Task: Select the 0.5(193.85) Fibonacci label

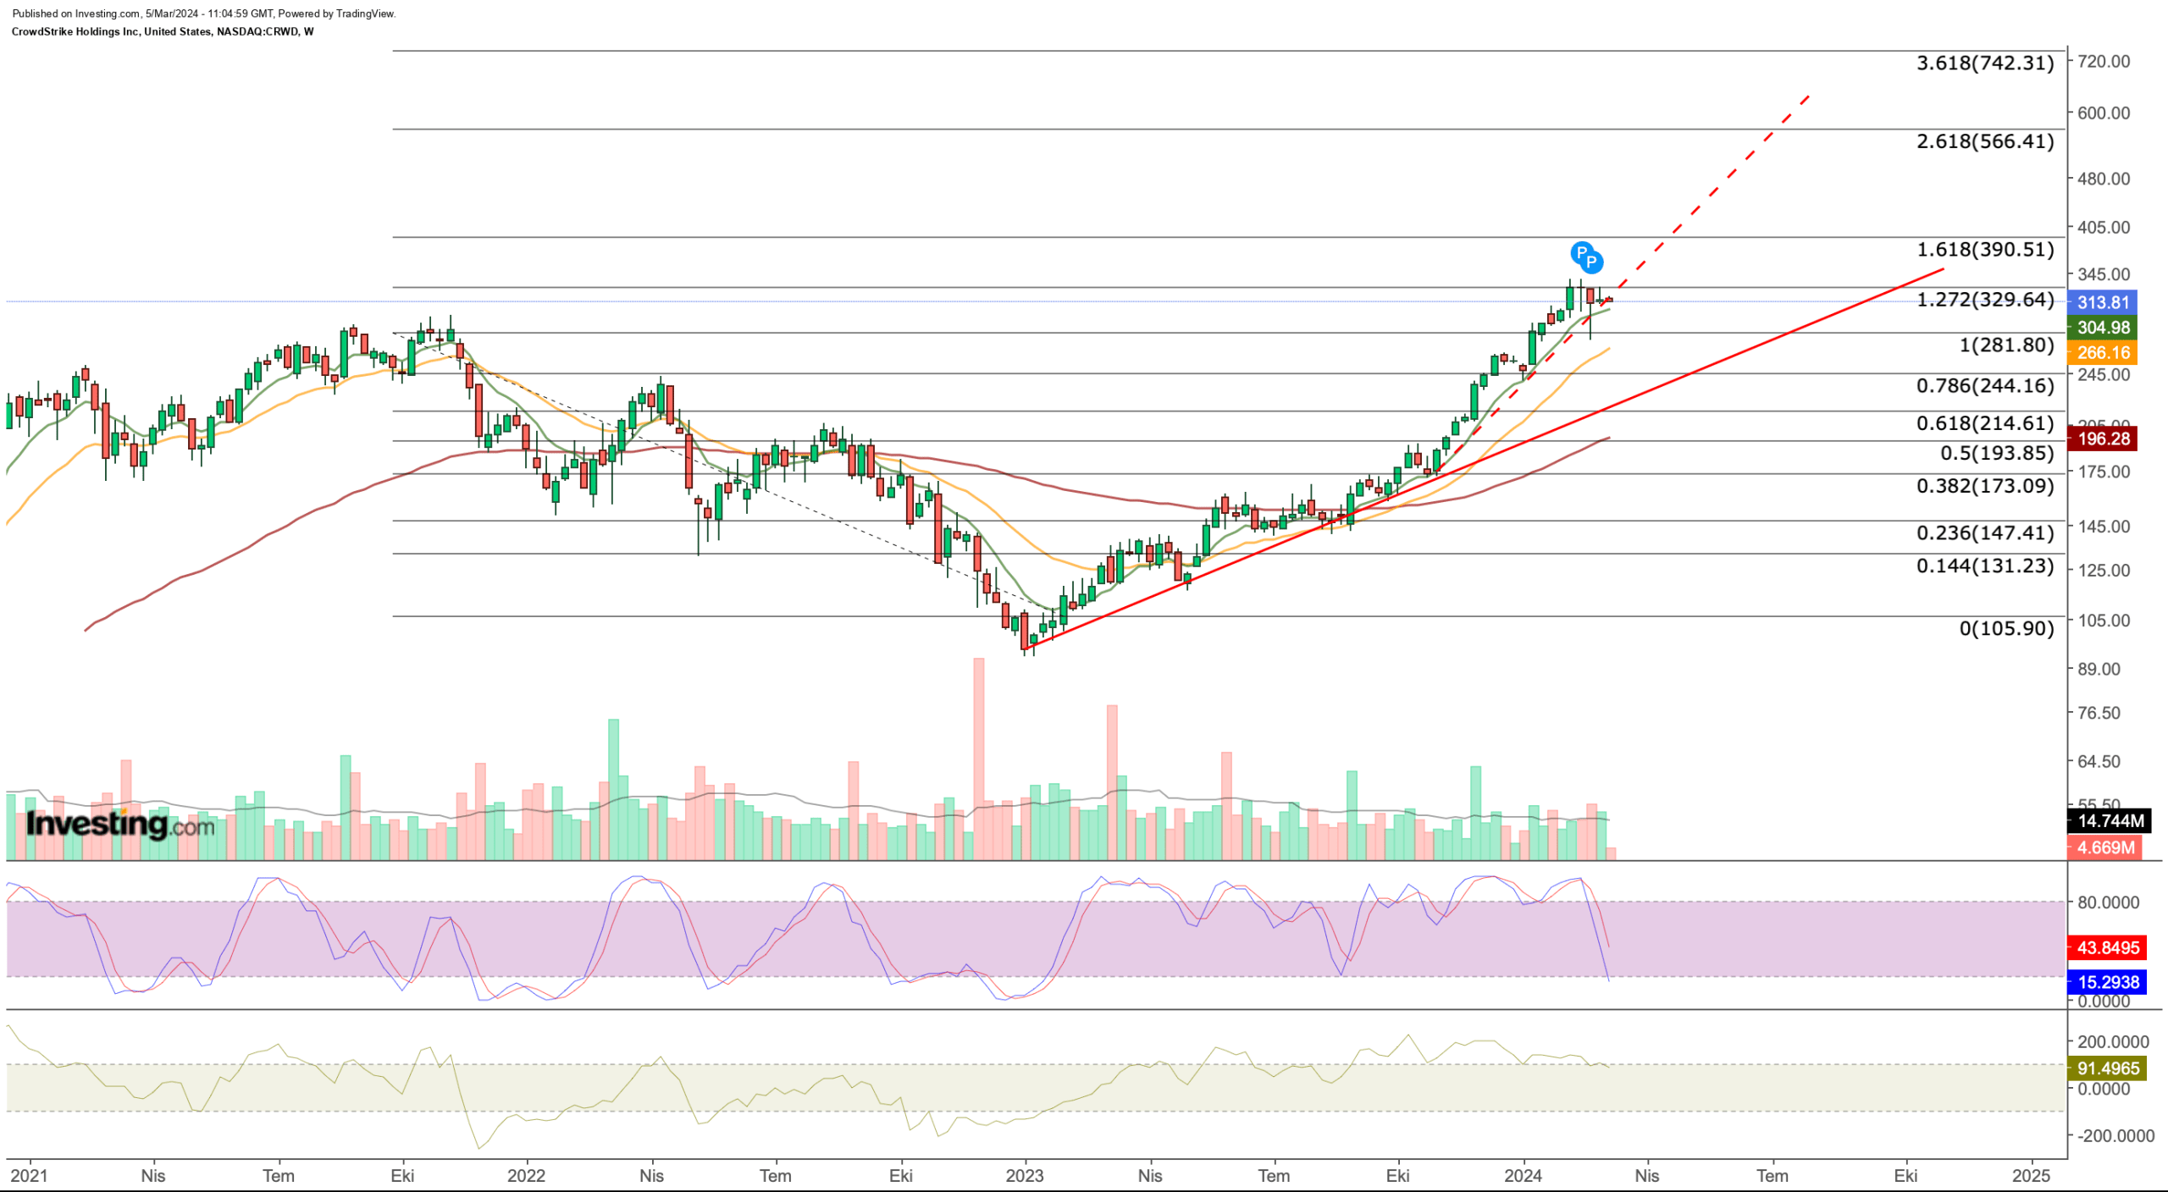Action: click(x=1997, y=453)
